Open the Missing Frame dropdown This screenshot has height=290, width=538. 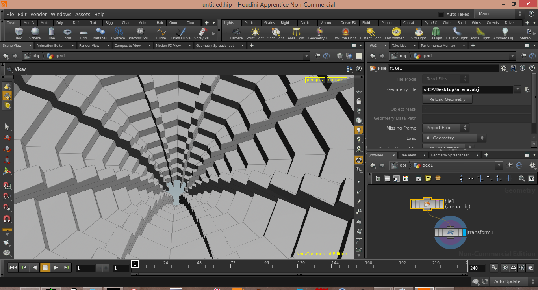(x=445, y=128)
